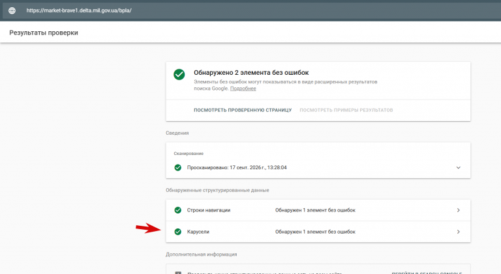Click the green check beside 'Просканировано'
Image resolution: width=501 pixels, height=274 pixels.
(x=177, y=167)
